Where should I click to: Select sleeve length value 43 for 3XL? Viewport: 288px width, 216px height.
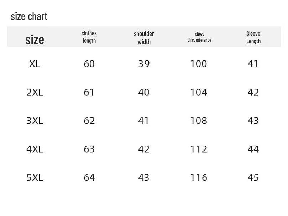pyautogui.click(x=253, y=121)
